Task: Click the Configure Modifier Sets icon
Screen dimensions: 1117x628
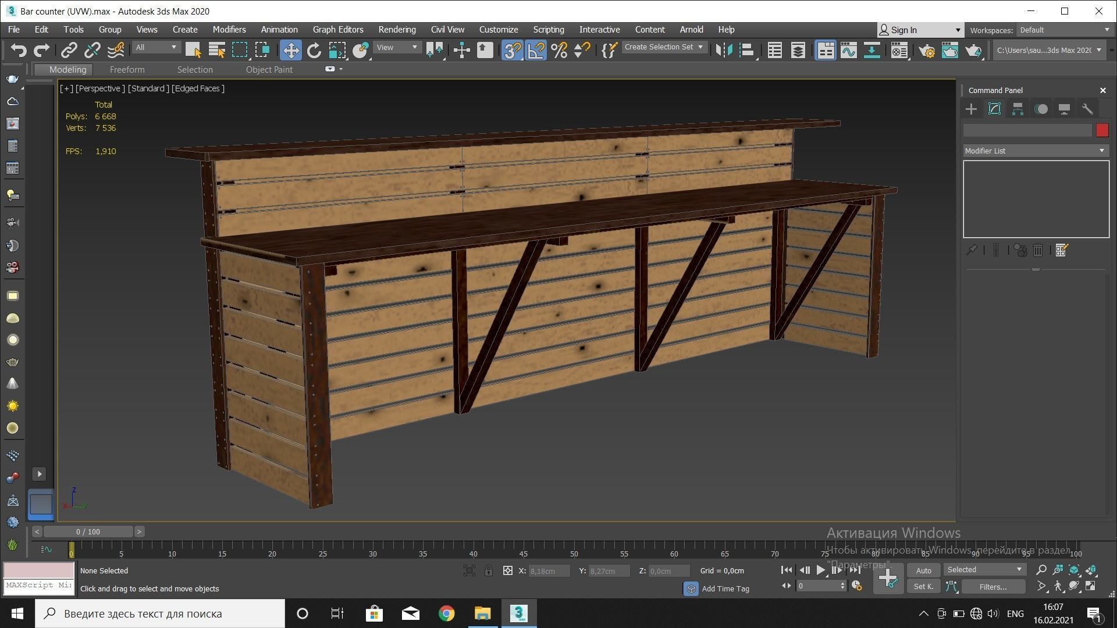Action: tap(1061, 250)
